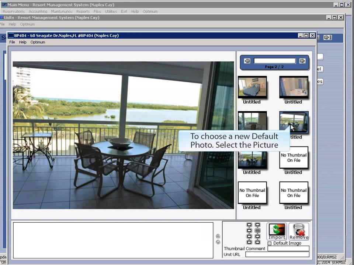Open Help menu in Main Menu window
The width and height of the screenshot is (354, 265).
point(135,11)
